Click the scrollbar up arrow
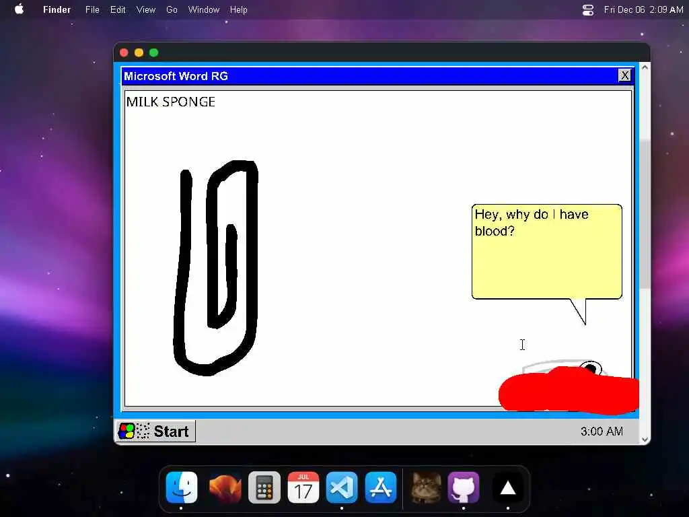Image resolution: width=689 pixels, height=517 pixels. coord(645,67)
